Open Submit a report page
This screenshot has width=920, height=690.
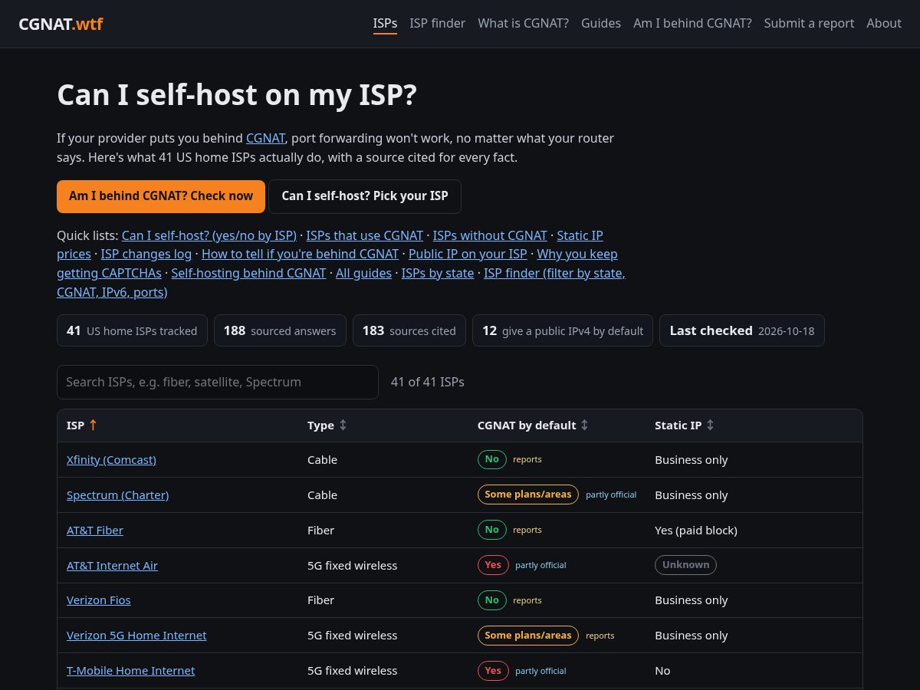click(809, 23)
